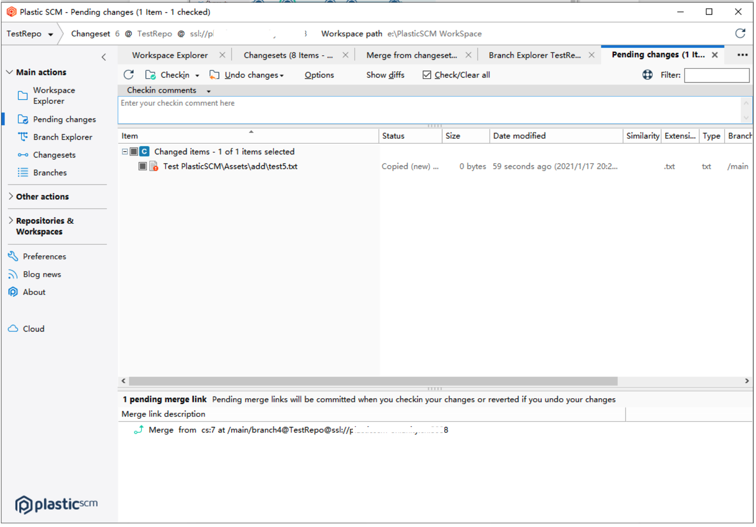Click the refresh icon in Pending changes toolbar
Image resolution: width=756 pixels, height=527 pixels.
pyautogui.click(x=129, y=75)
